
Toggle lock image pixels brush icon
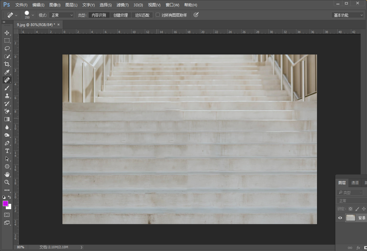pos(357,209)
